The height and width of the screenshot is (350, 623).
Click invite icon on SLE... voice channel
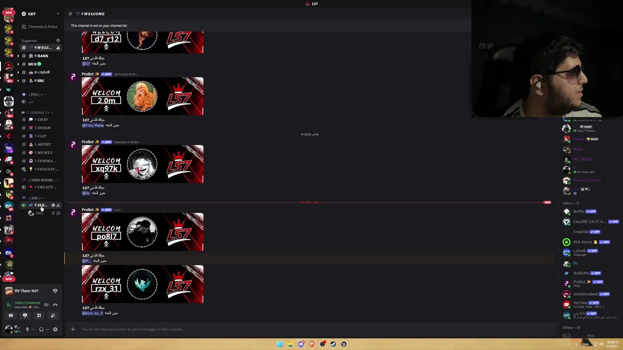coord(58,205)
